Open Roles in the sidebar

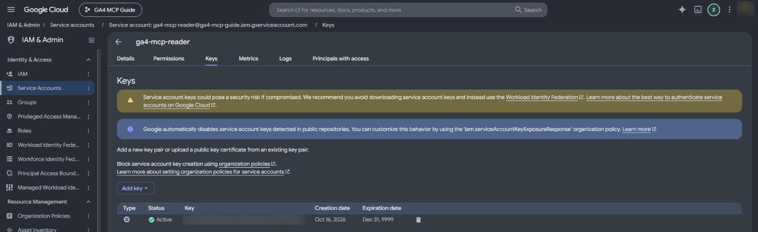(x=24, y=130)
